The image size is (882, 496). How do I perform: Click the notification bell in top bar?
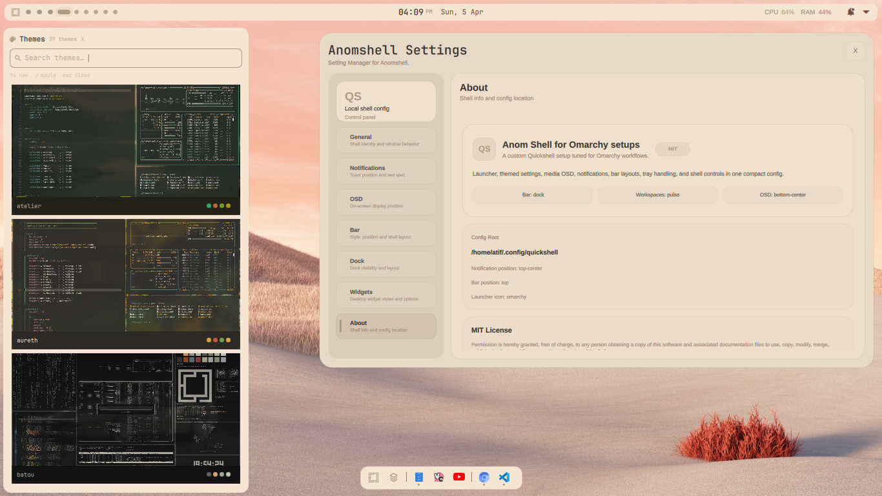(x=851, y=12)
